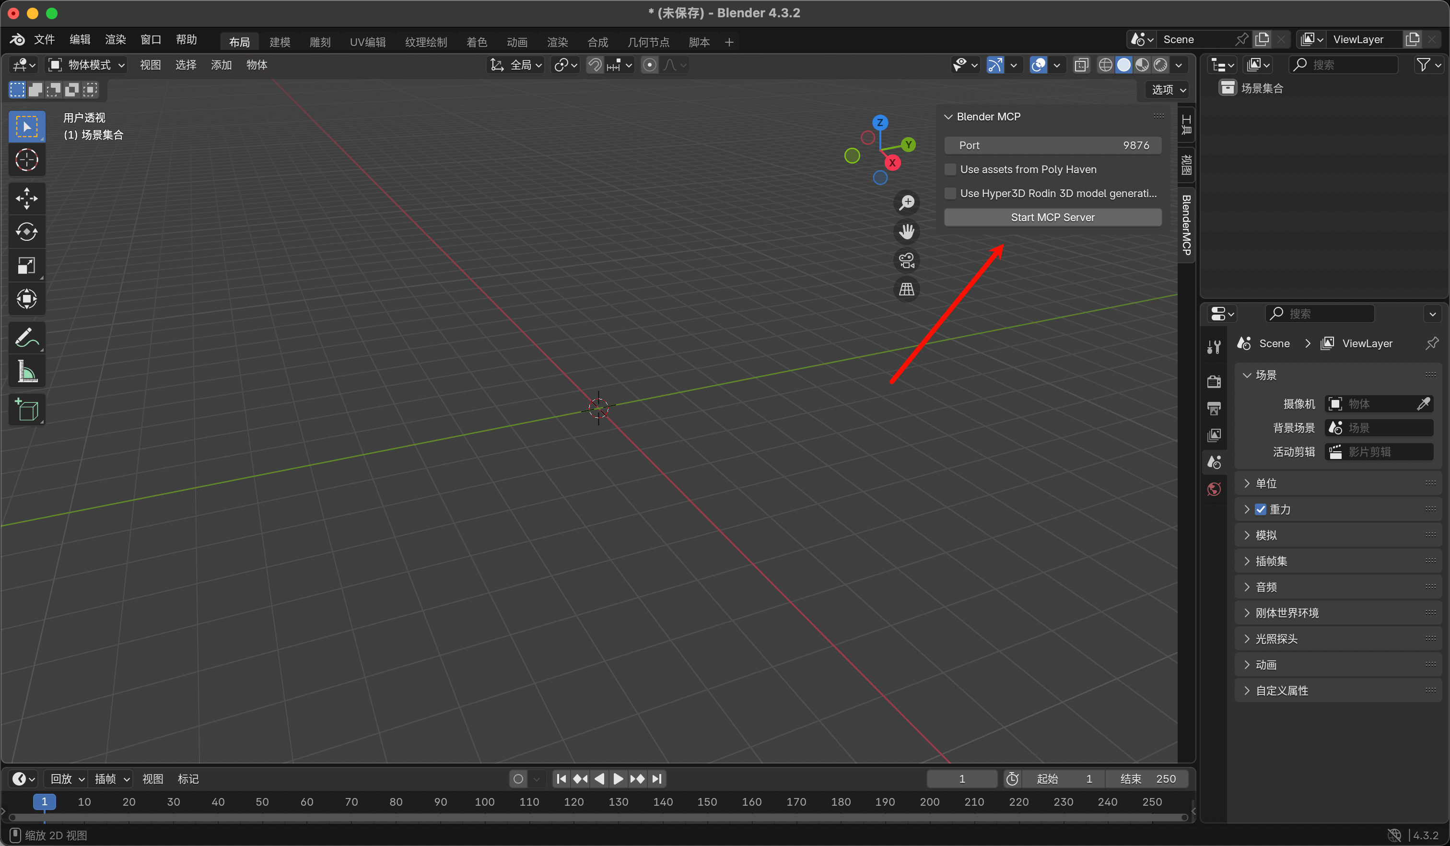1450x846 pixels.
Task: Pick camera object with eyedropper
Action: pyautogui.click(x=1424, y=404)
